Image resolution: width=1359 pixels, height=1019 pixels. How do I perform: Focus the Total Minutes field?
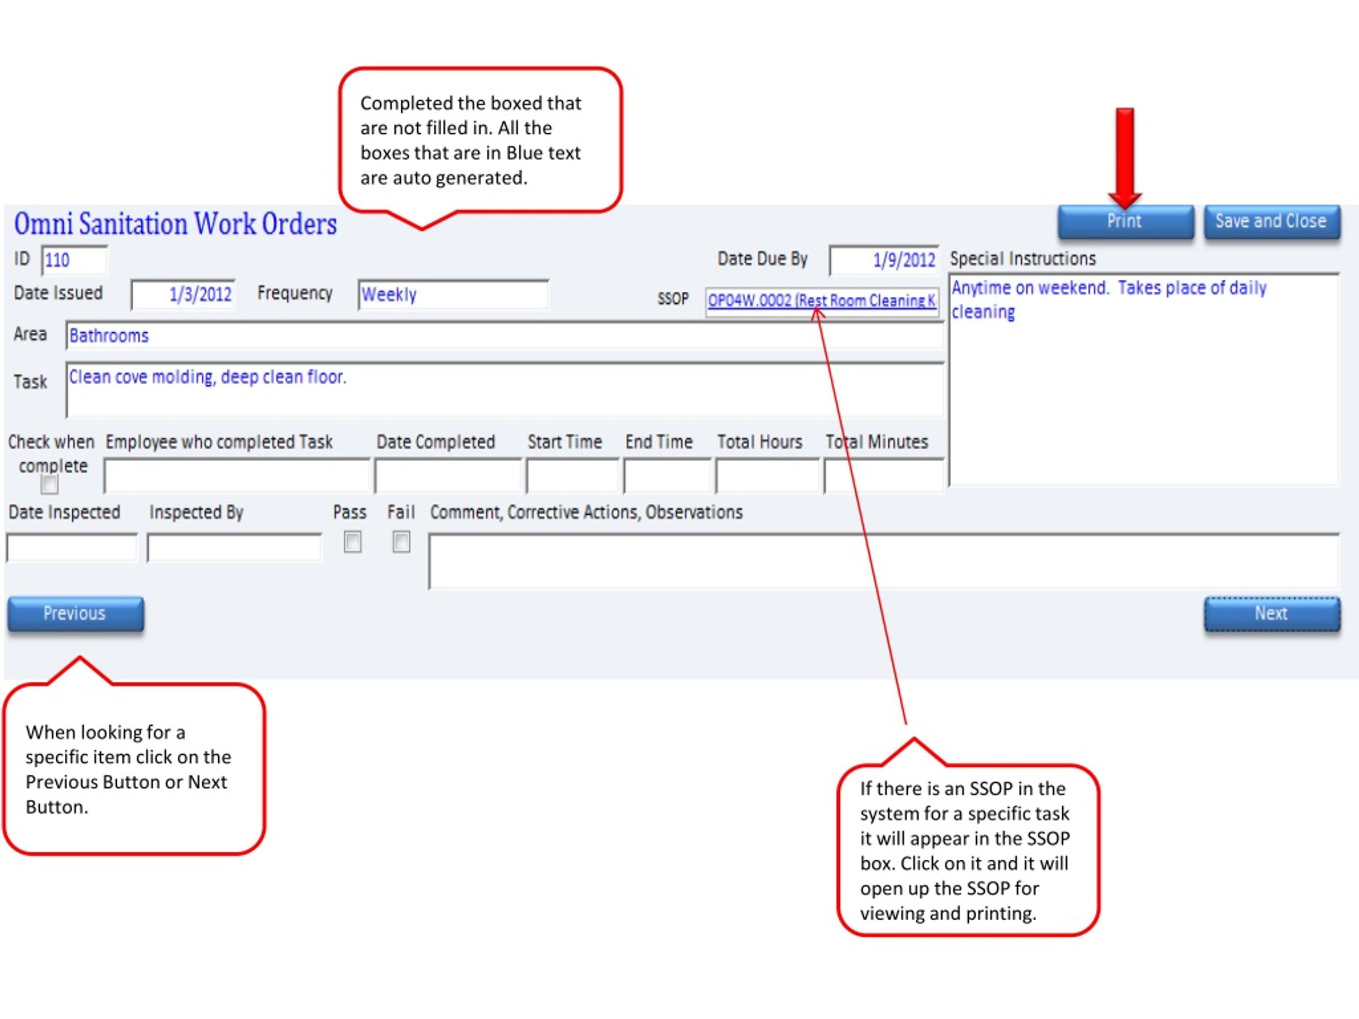point(883,476)
